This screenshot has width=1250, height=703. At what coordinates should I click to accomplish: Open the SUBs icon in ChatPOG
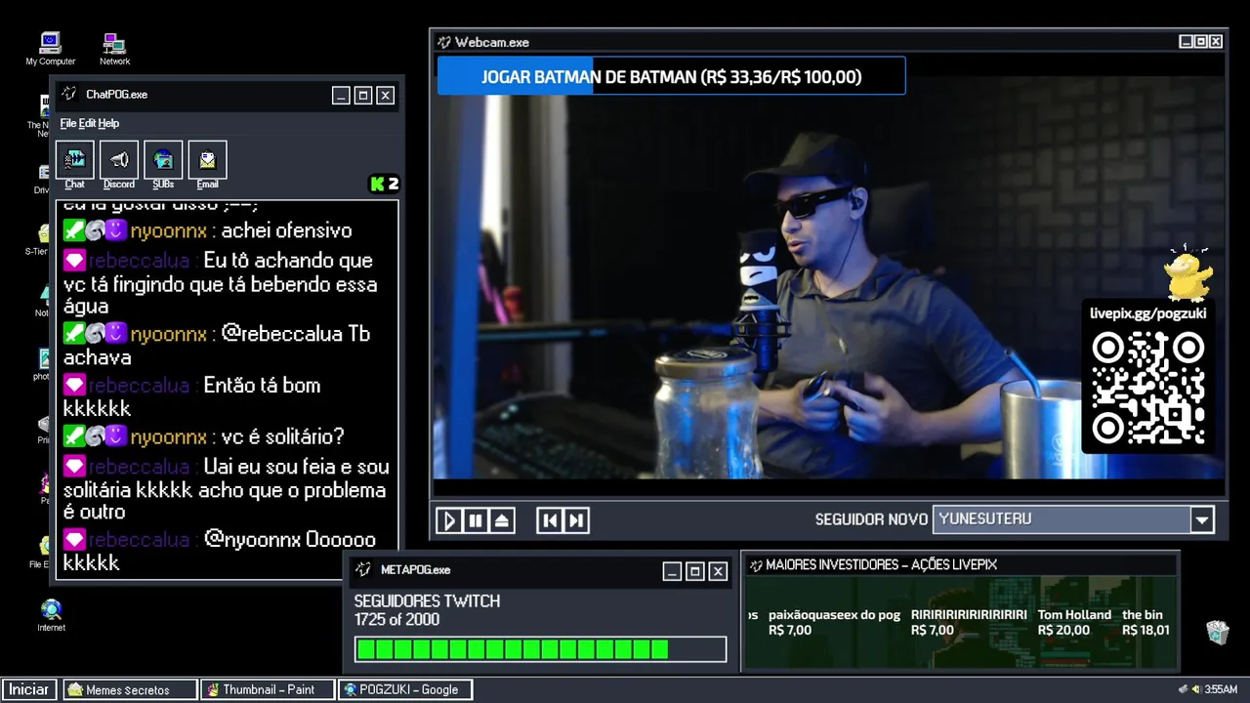[163, 165]
